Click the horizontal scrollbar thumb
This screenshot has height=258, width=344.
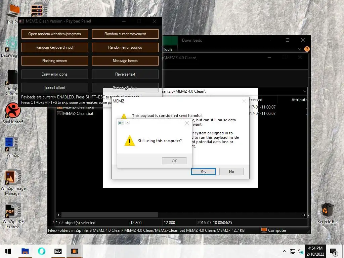110,215
